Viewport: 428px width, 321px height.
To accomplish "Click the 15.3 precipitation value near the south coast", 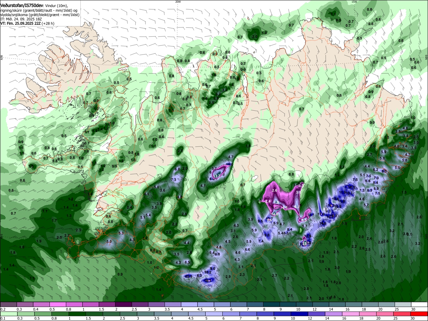I will [188, 277].
